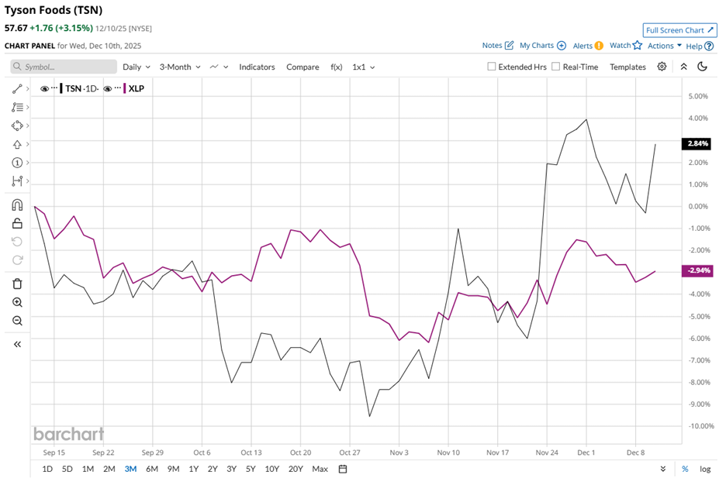The image size is (726, 485).
Task: Click the -2.94% XLP price label
Action: [x=697, y=270]
